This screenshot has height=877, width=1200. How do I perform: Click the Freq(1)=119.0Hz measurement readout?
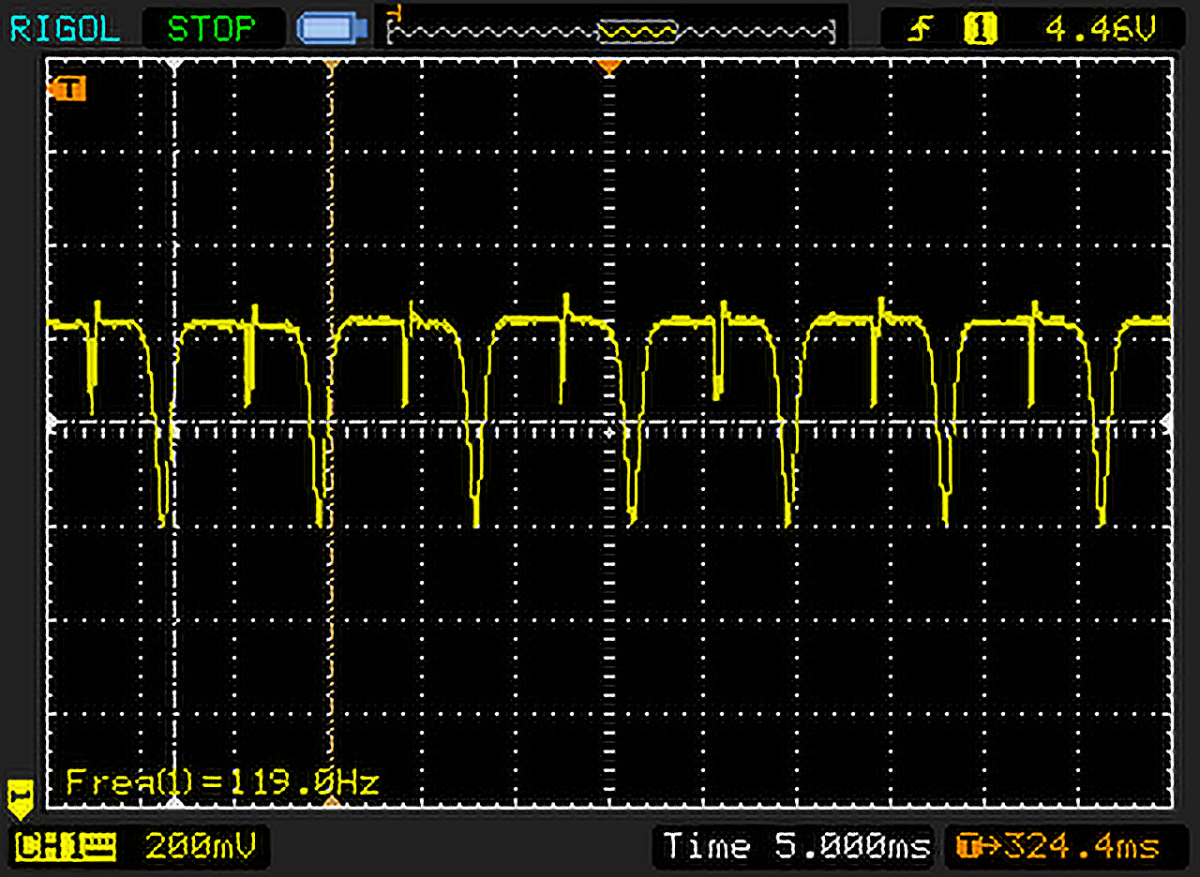(222, 781)
